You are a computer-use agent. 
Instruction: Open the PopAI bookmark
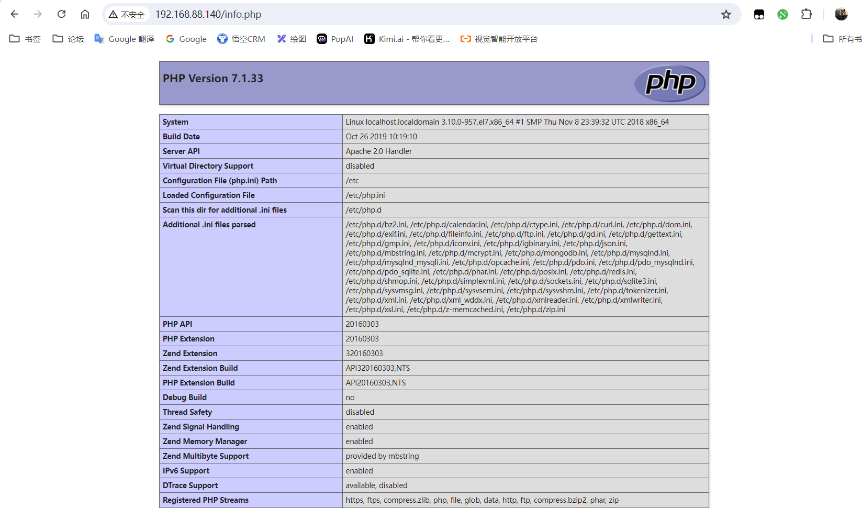point(335,39)
